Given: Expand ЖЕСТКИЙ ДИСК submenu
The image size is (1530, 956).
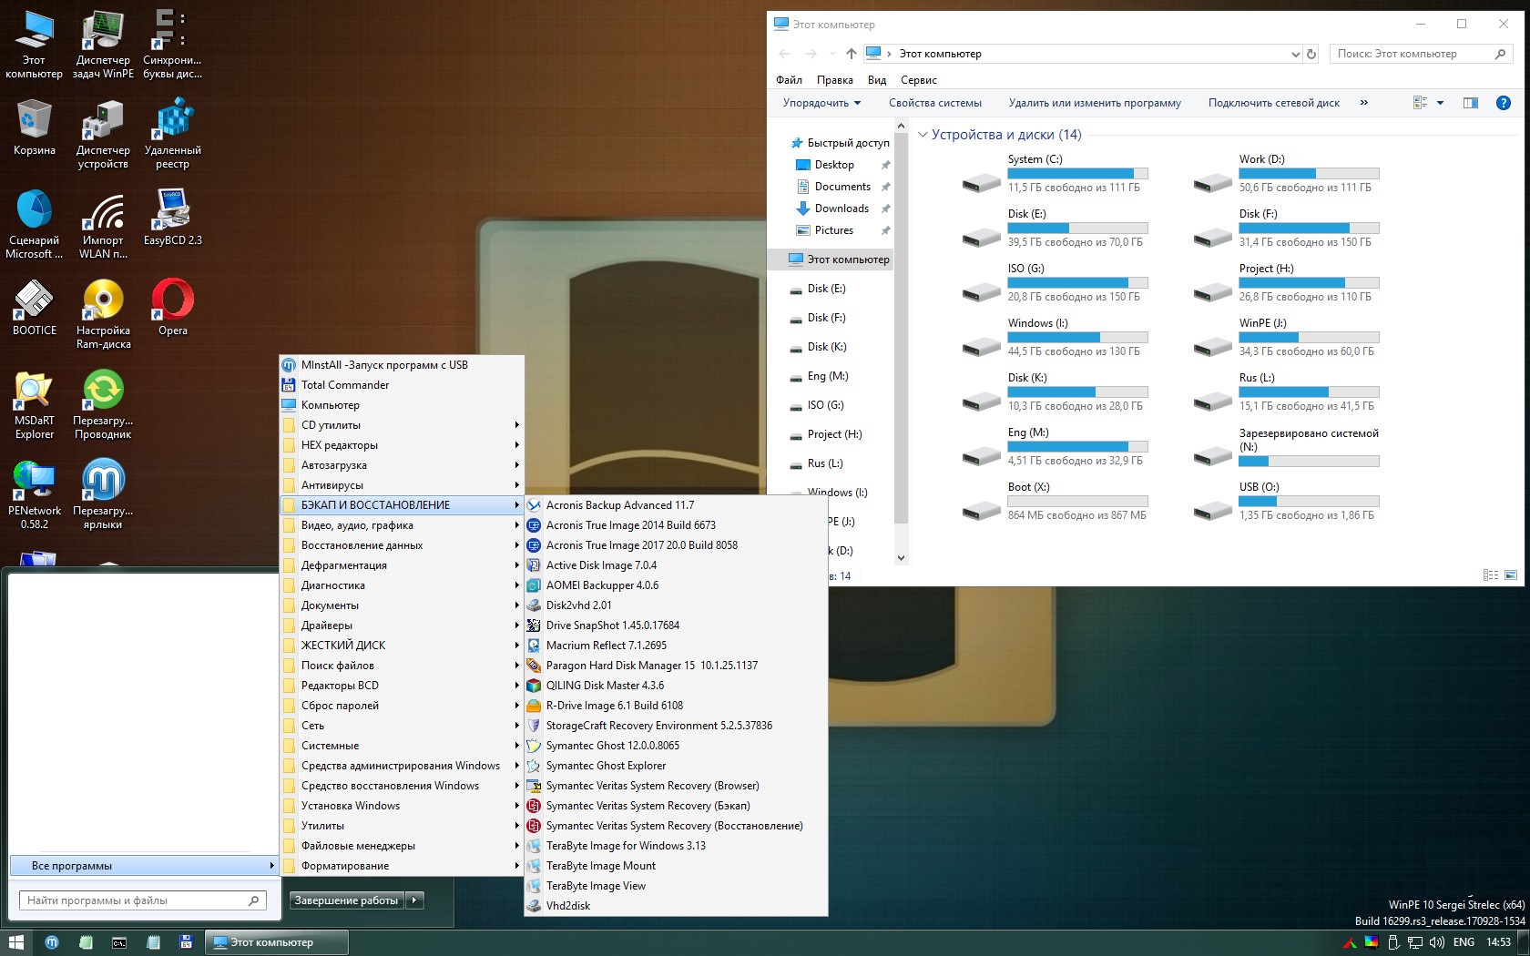Looking at the screenshot, I should point(402,646).
